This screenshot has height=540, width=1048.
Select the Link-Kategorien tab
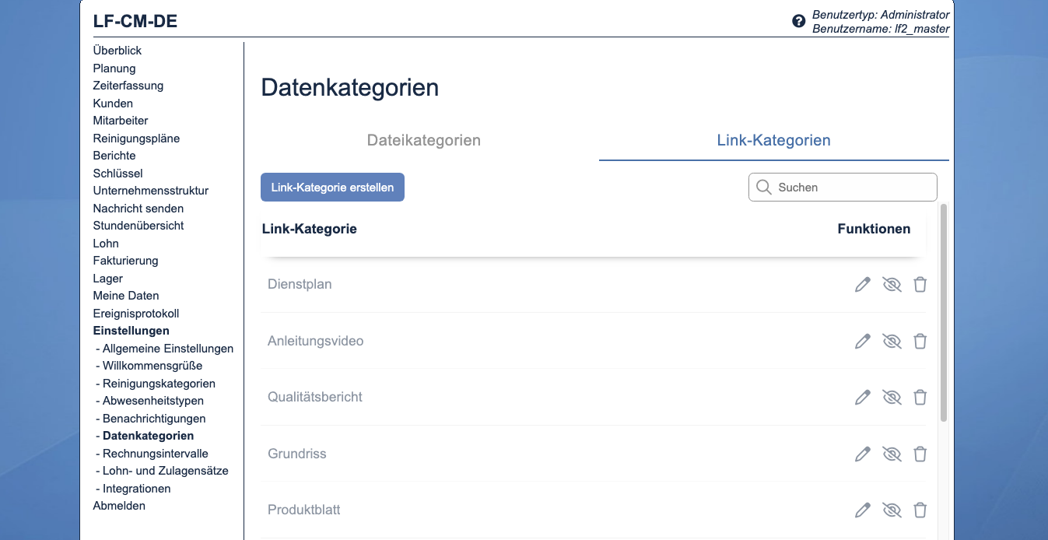click(773, 141)
